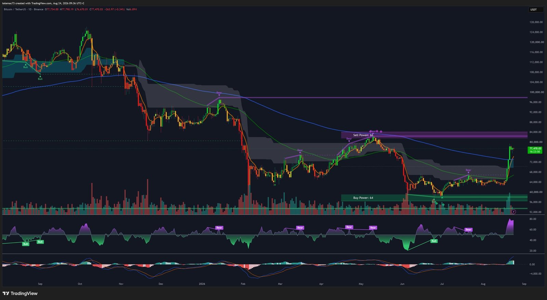Click the 2026 label on the time axis
The width and height of the screenshot is (547, 300).
click(x=202, y=284)
